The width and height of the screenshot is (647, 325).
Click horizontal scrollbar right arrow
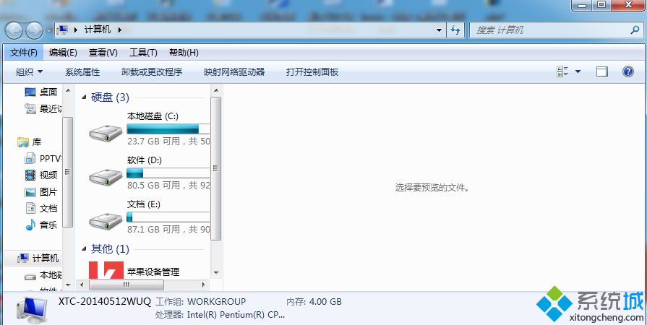tap(203, 285)
